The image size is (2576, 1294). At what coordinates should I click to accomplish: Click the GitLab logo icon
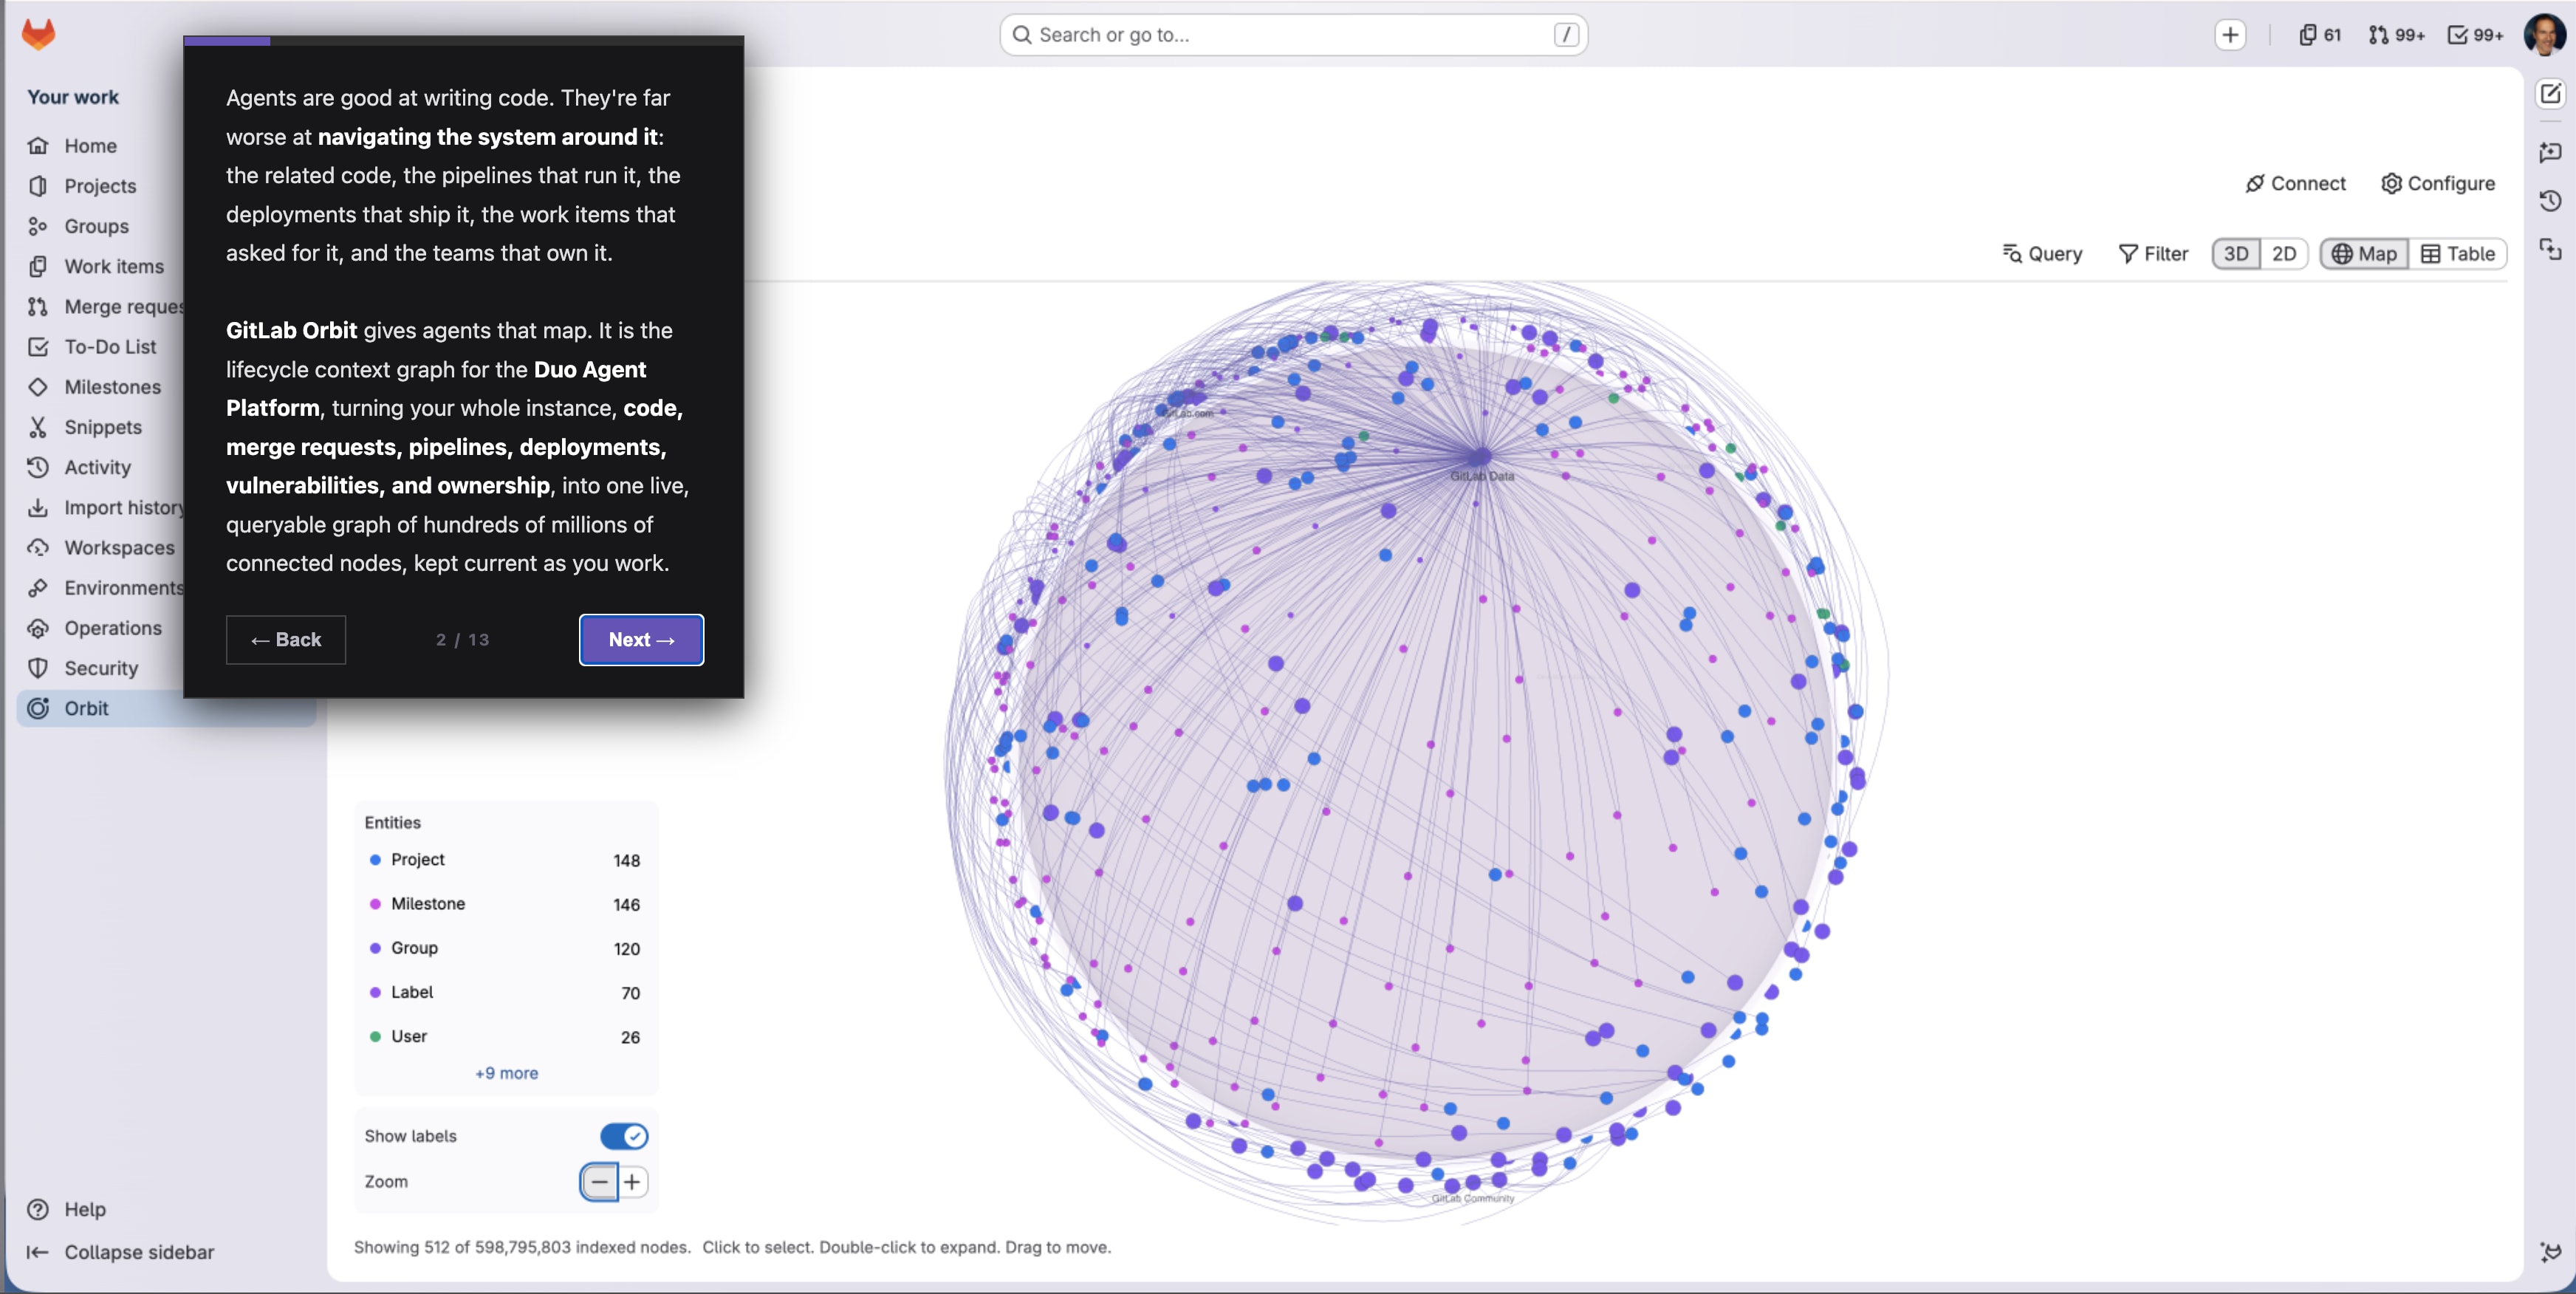coord(38,35)
